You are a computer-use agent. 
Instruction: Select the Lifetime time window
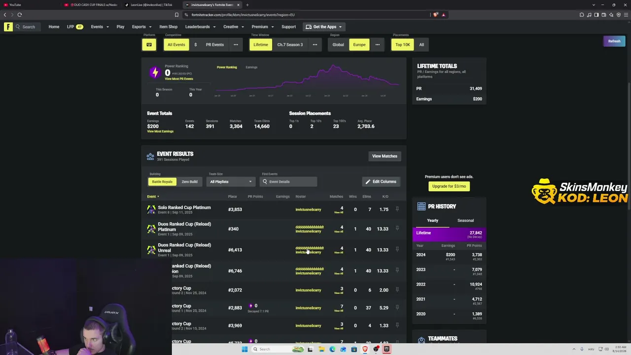click(x=261, y=44)
